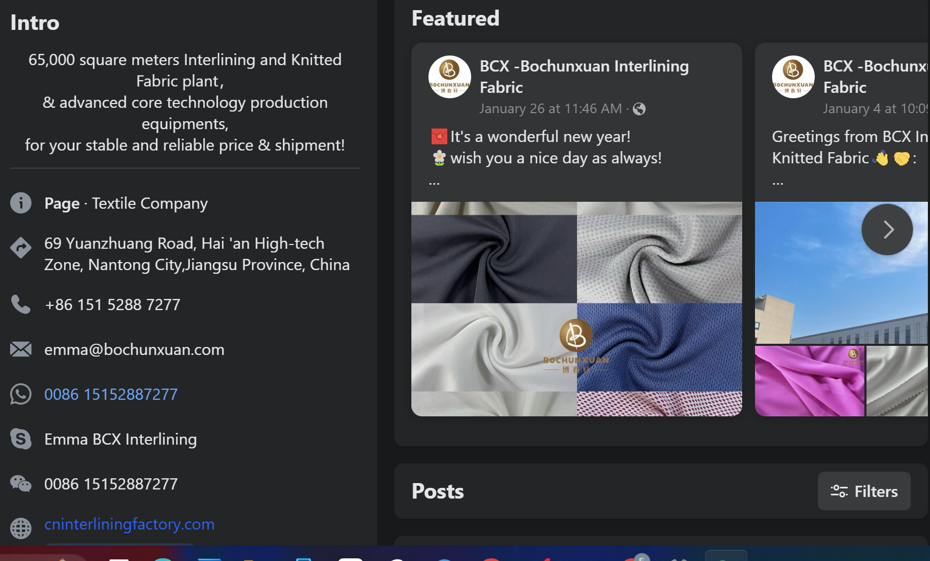Open the BCX avatar on the January 26 post
The width and height of the screenshot is (930, 561).
point(450,77)
